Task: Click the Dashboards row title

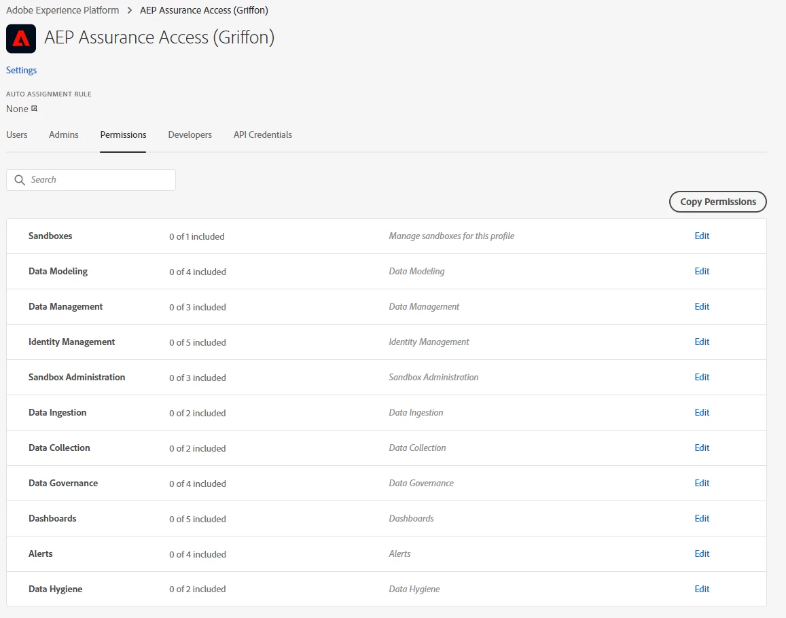Action: [x=52, y=518]
